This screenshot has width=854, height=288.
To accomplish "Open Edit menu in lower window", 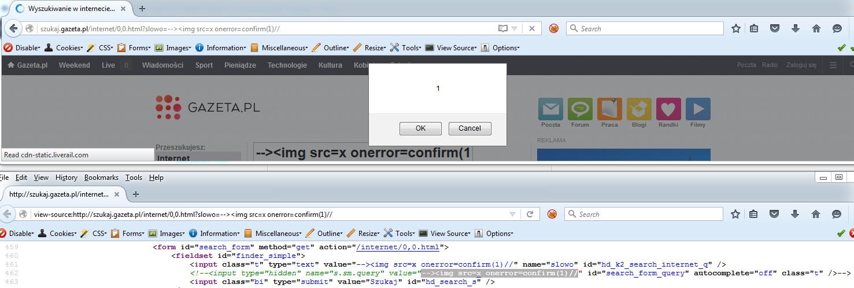I will [x=21, y=178].
